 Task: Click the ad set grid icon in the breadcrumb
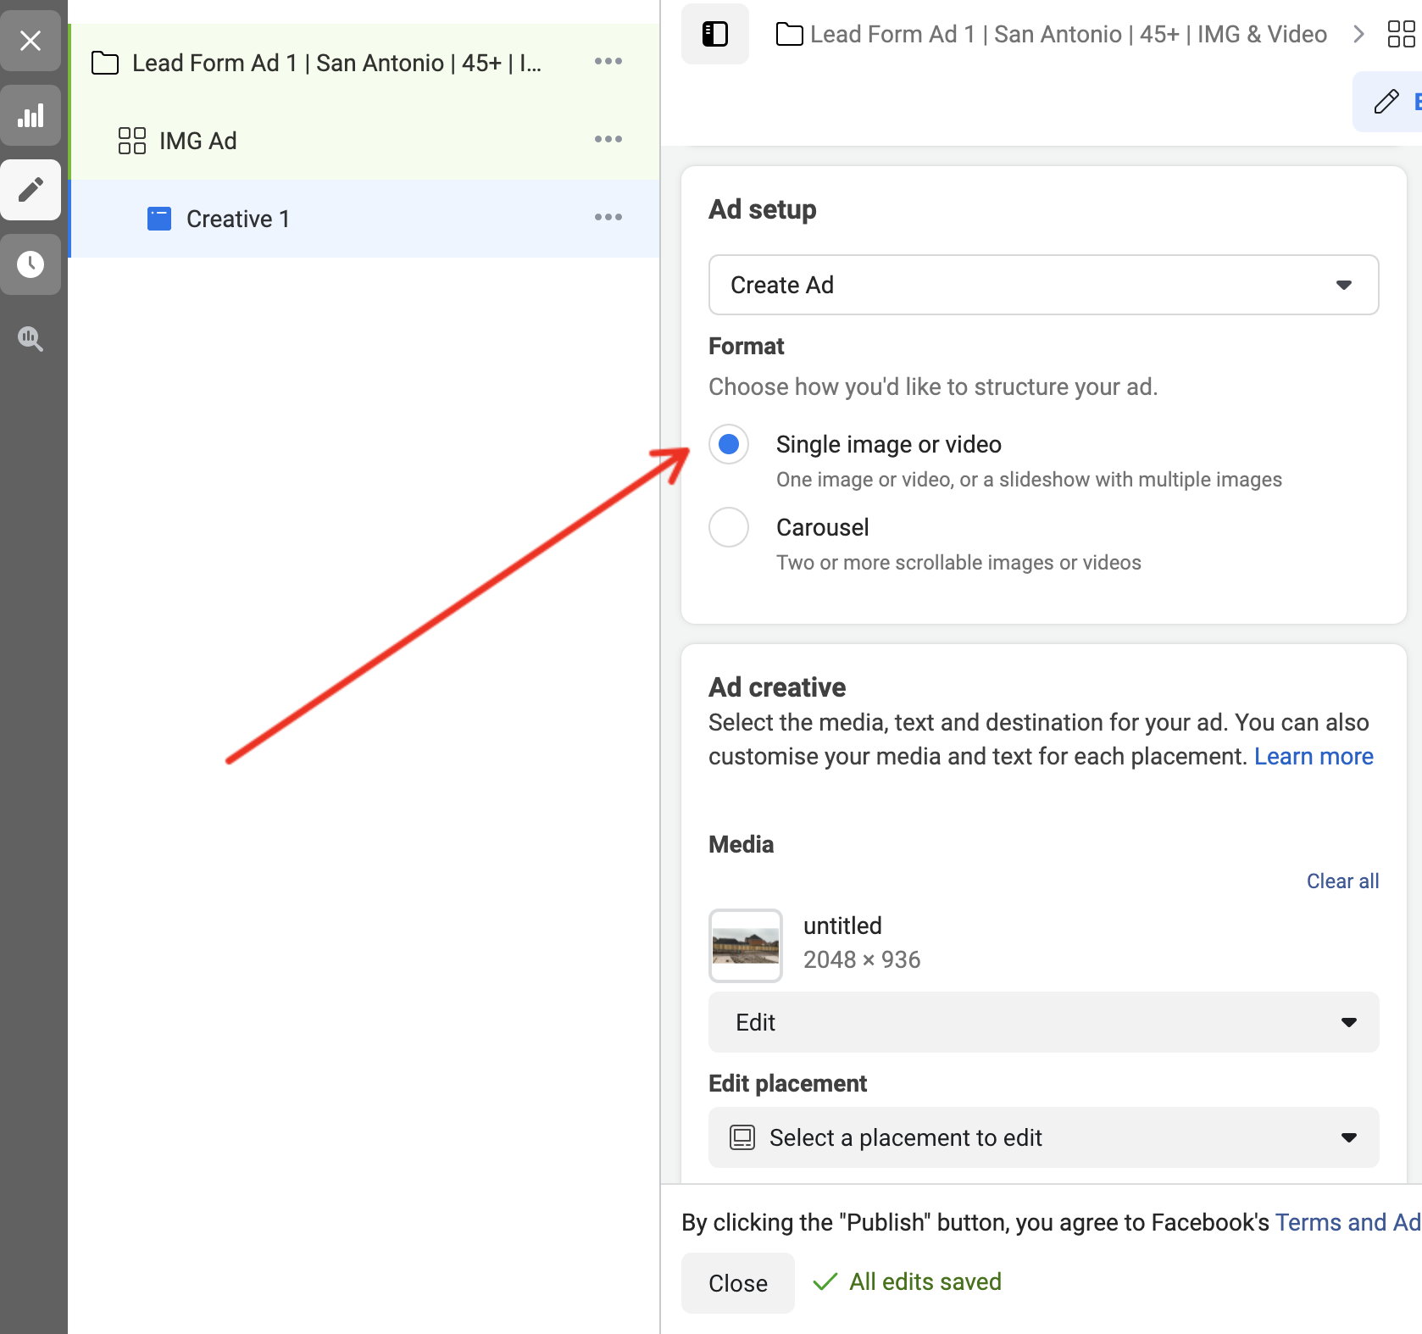coord(1402,34)
